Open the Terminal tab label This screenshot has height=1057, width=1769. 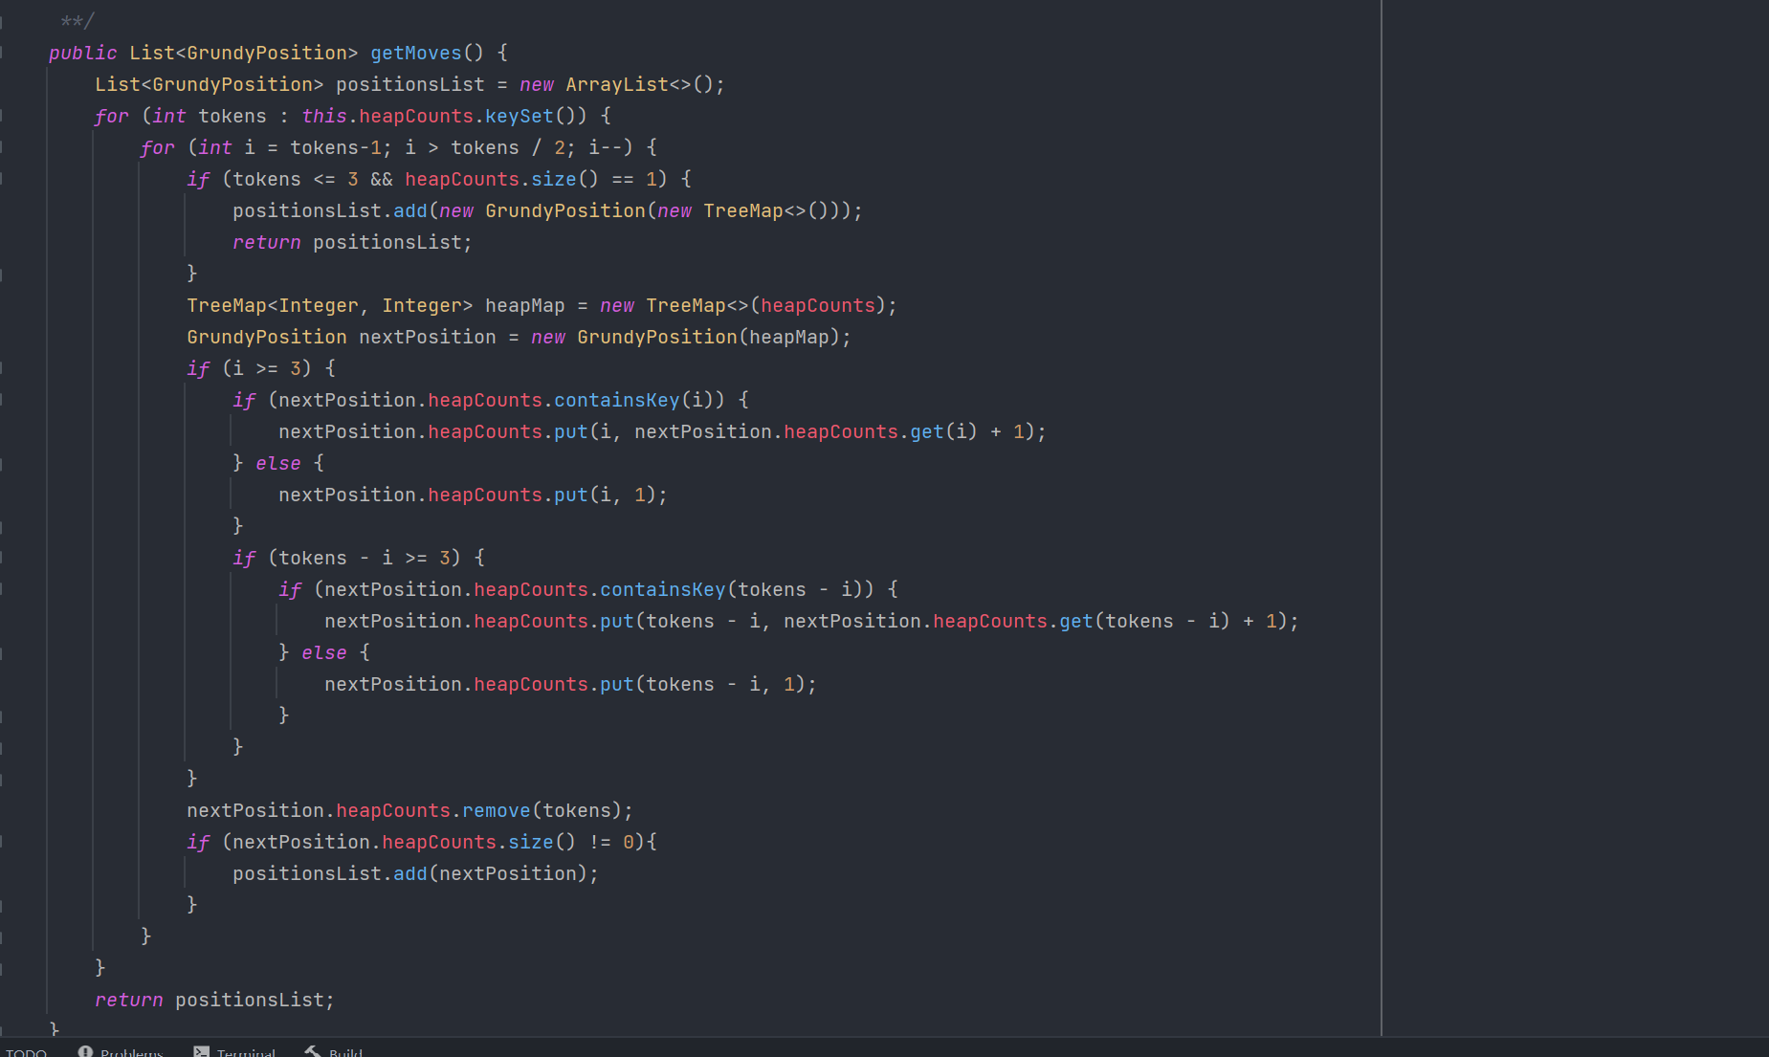pyautogui.click(x=246, y=1052)
